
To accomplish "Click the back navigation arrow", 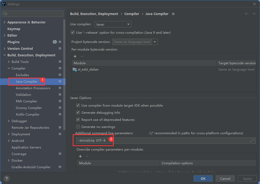I will 247,14.
